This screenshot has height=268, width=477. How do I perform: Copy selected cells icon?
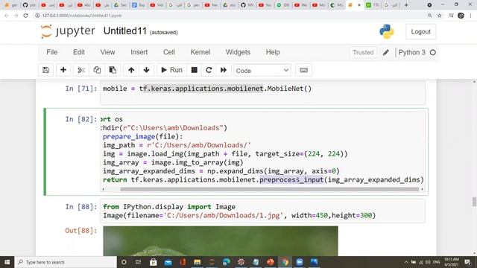97,70
